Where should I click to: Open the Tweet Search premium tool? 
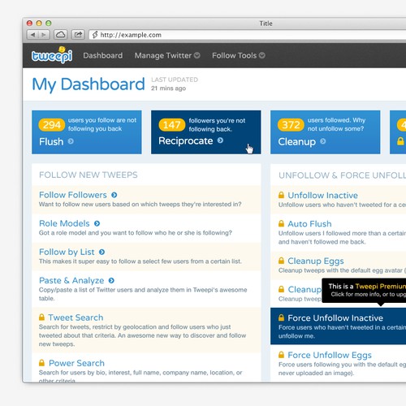(76, 317)
